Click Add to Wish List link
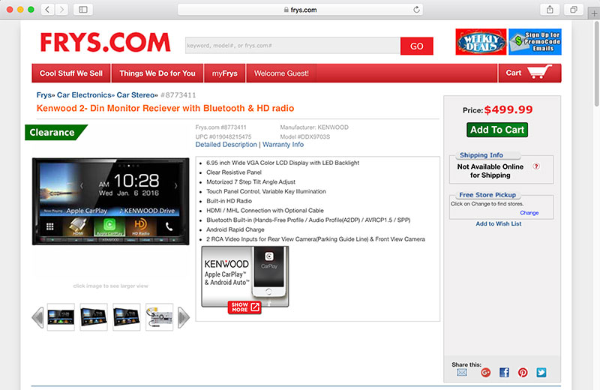Image resolution: width=600 pixels, height=390 pixels. [x=498, y=223]
